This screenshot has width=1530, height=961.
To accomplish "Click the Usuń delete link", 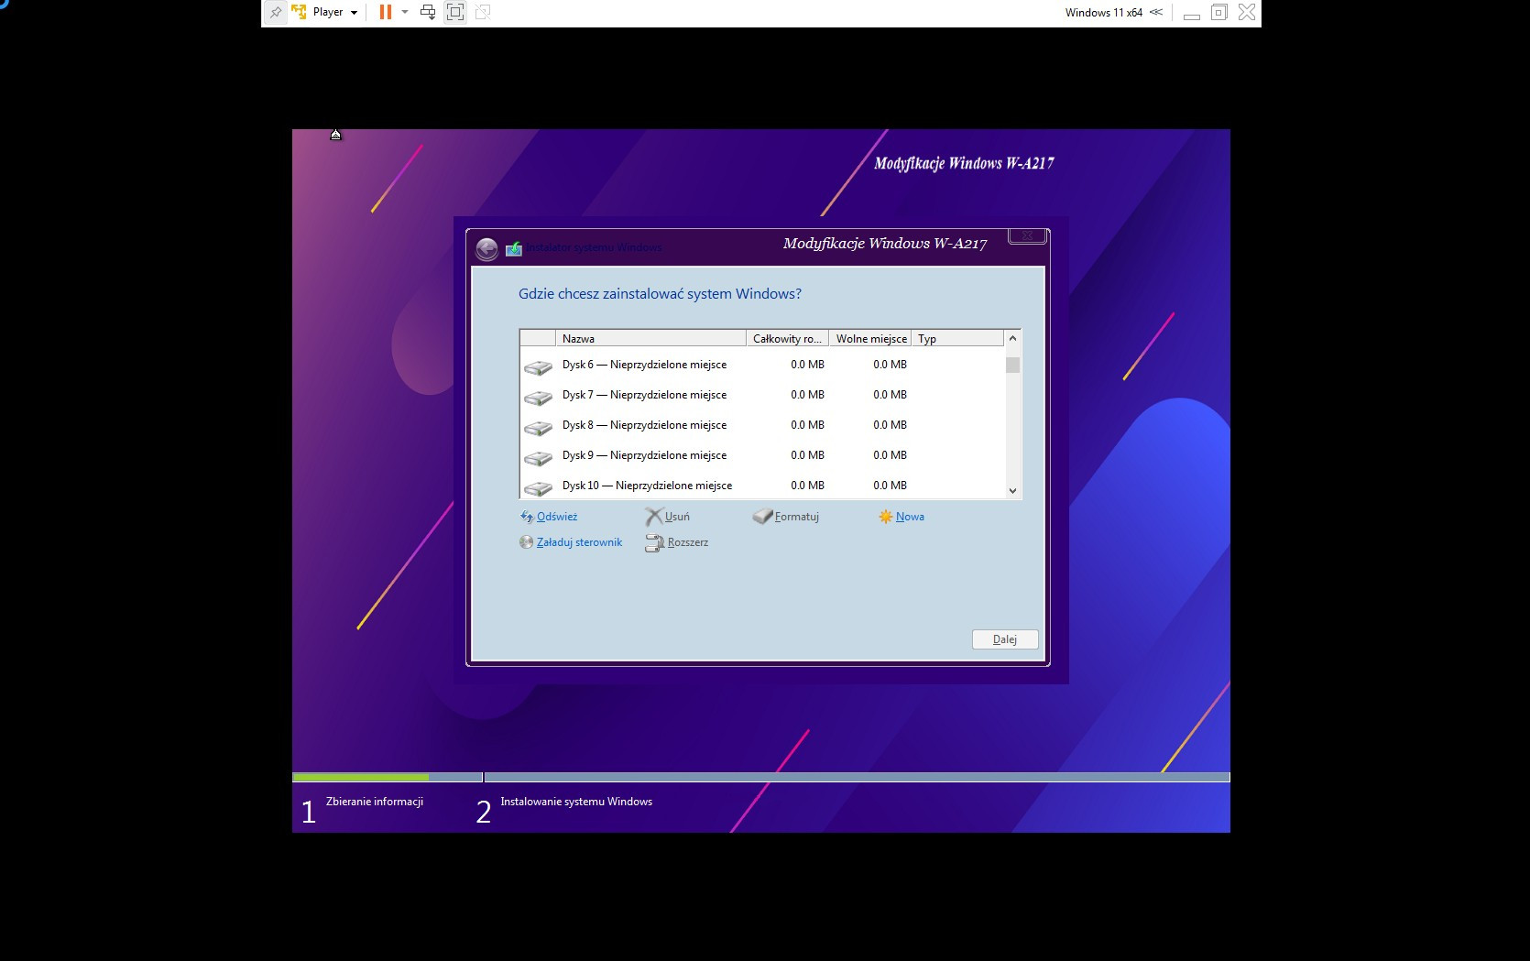I will click(677, 517).
